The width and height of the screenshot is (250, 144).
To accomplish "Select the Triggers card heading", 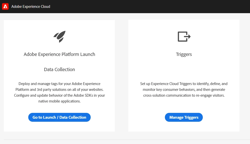I will click(184, 54).
